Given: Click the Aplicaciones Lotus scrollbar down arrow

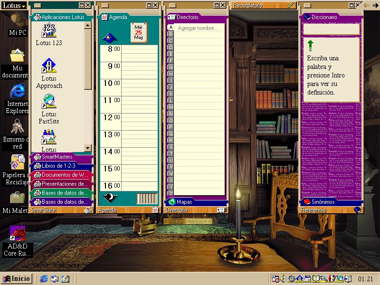Looking at the screenshot, I should tap(88, 148).
